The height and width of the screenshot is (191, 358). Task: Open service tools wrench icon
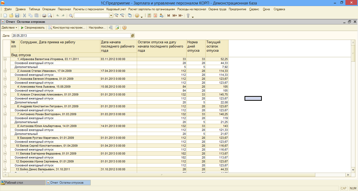click(x=188, y=16)
